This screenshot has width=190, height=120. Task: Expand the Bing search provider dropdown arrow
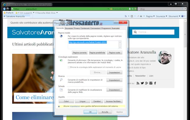185,9
